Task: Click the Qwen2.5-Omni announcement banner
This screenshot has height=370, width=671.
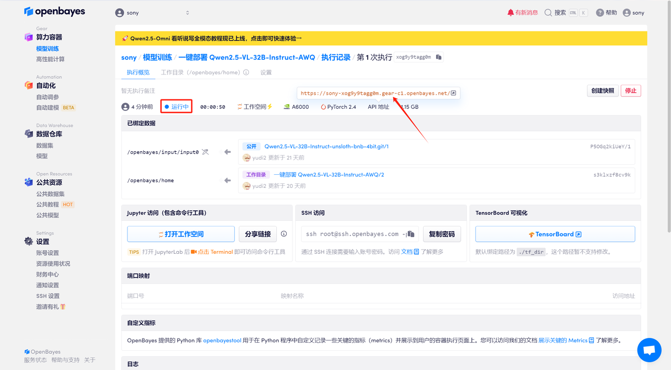Action: [x=381, y=38]
